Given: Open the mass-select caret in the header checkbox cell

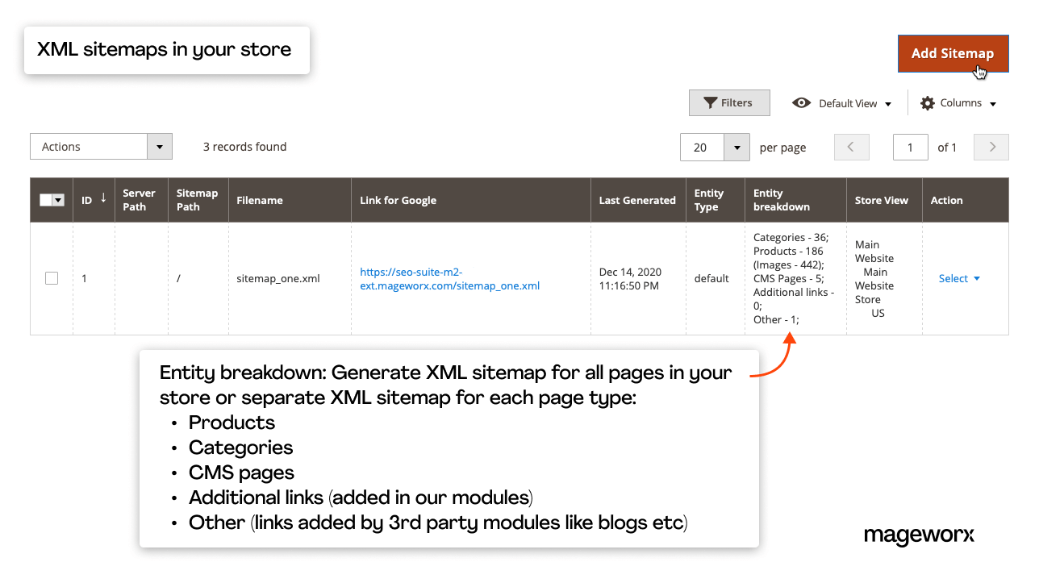Looking at the screenshot, I should click(x=58, y=199).
